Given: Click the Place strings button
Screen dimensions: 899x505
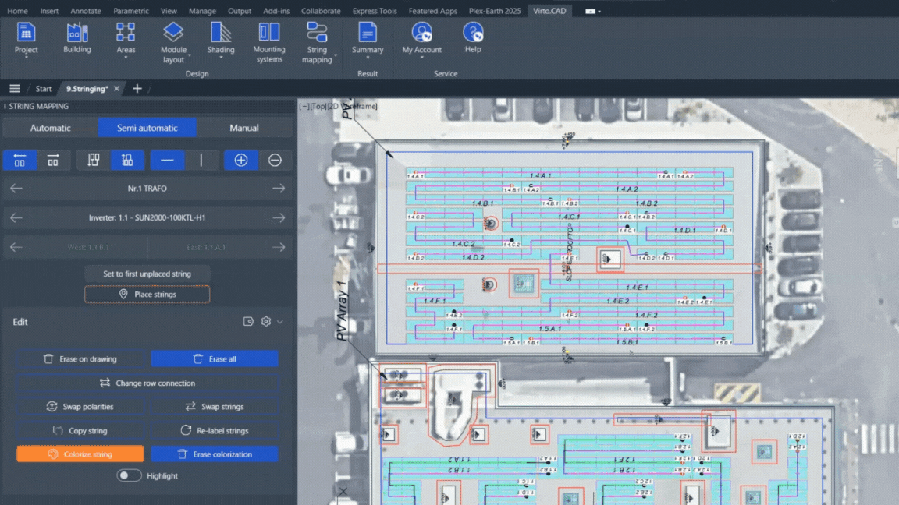Looking at the screenshot, I should (147, 295).
